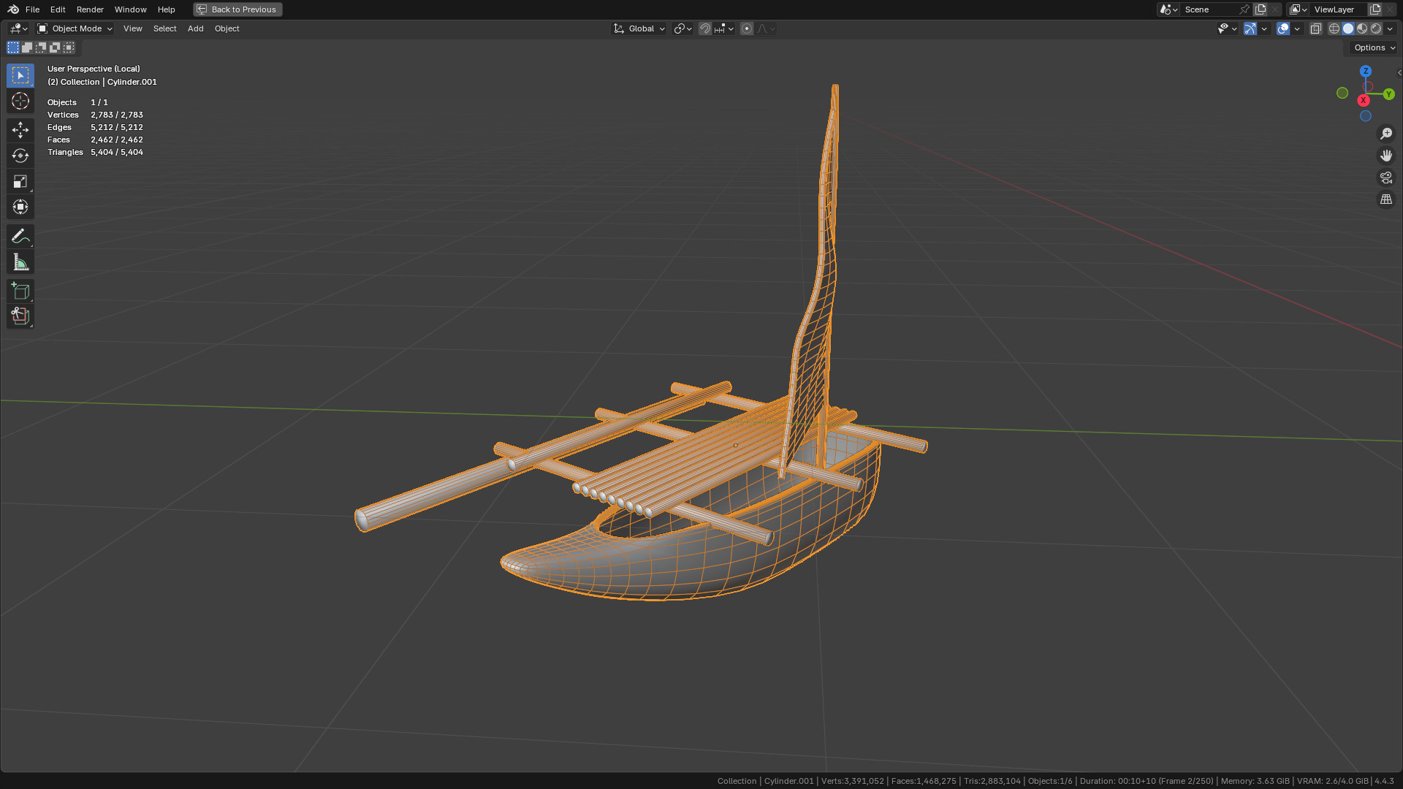Enable snapping magnet
Image resolution: width=1403 pixels, height=789 pixels.
705,28
